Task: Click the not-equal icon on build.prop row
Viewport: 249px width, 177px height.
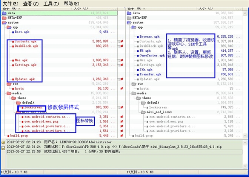Action: pyautogui.click(x=121, y=136)
